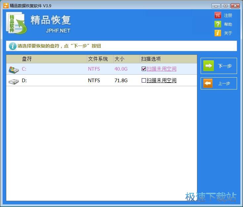Close the data recovery window
Viewport: 243px width, 207px height.
tap(235, 6)
